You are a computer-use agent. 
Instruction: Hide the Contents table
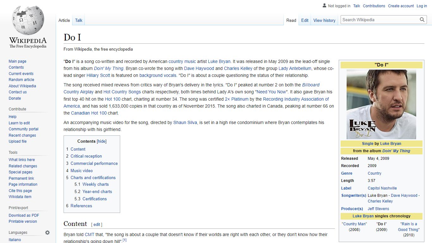[102, 141]
